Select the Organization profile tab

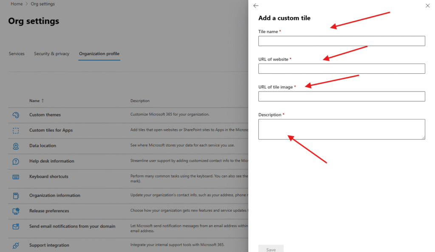(99, 54)
